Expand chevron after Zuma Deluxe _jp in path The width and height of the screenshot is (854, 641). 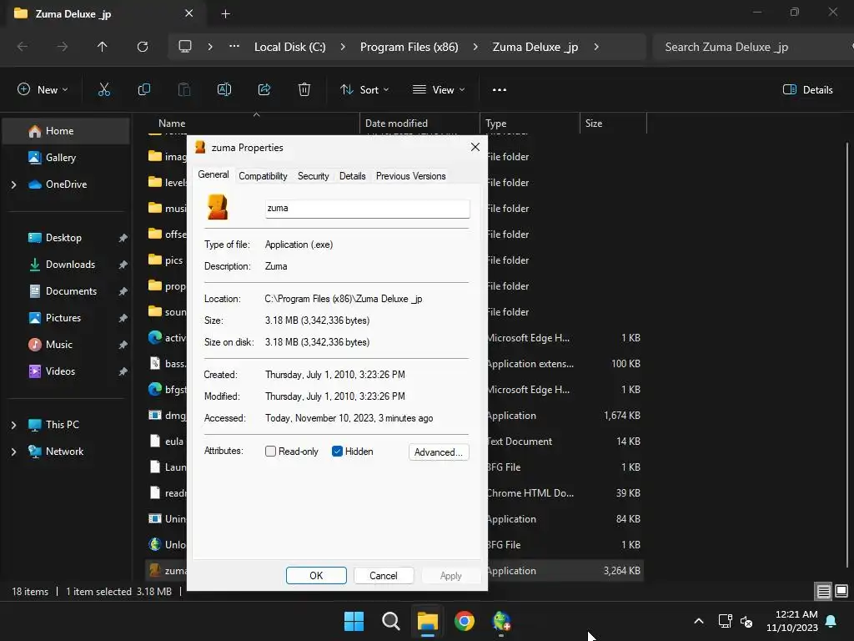click(x=596, y=47)
